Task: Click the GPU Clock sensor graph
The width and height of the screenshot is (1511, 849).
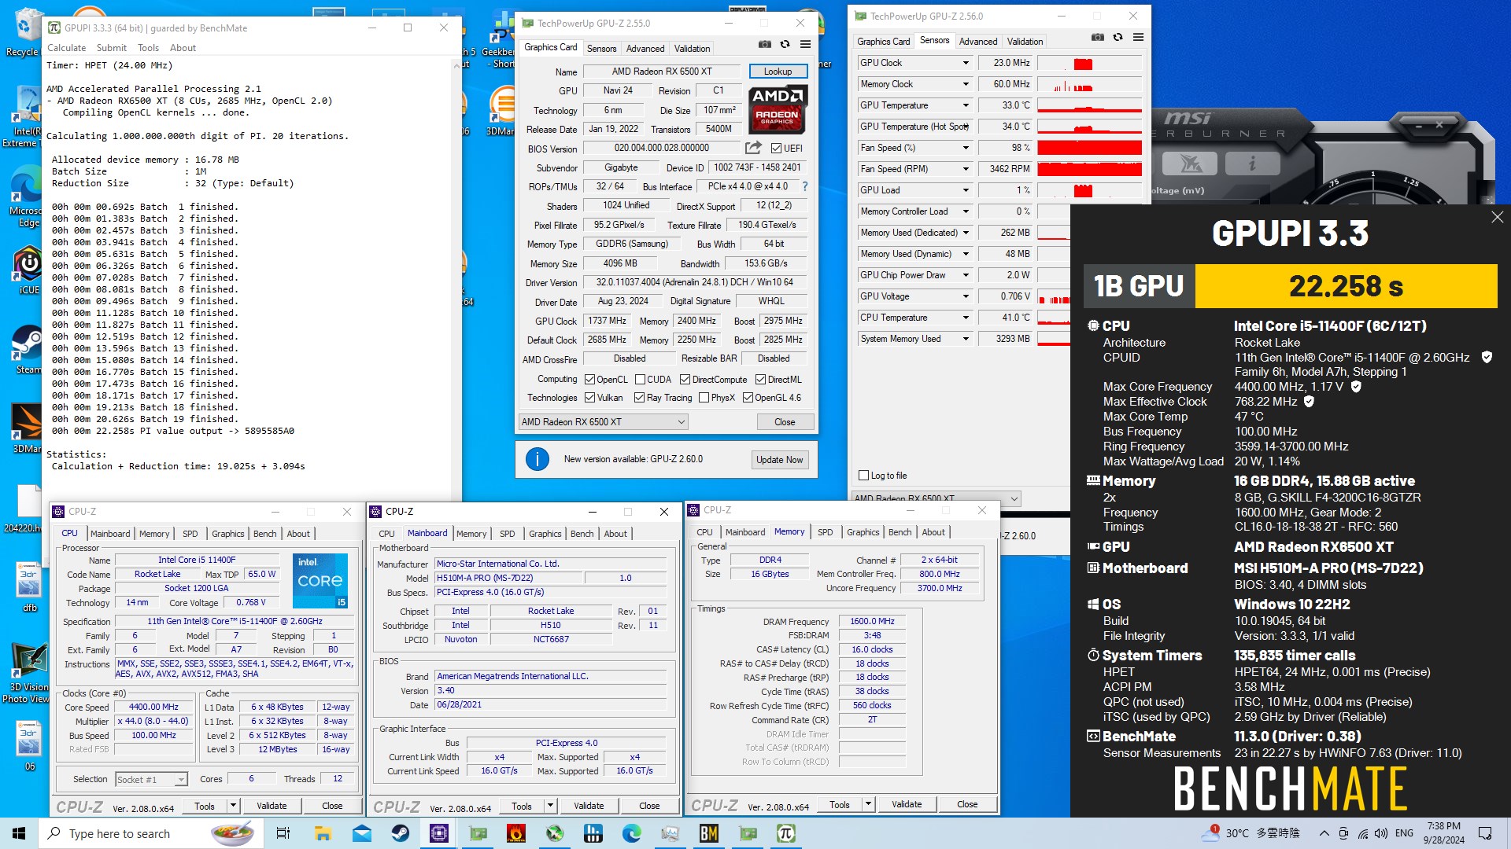Action: point(1089,63)
